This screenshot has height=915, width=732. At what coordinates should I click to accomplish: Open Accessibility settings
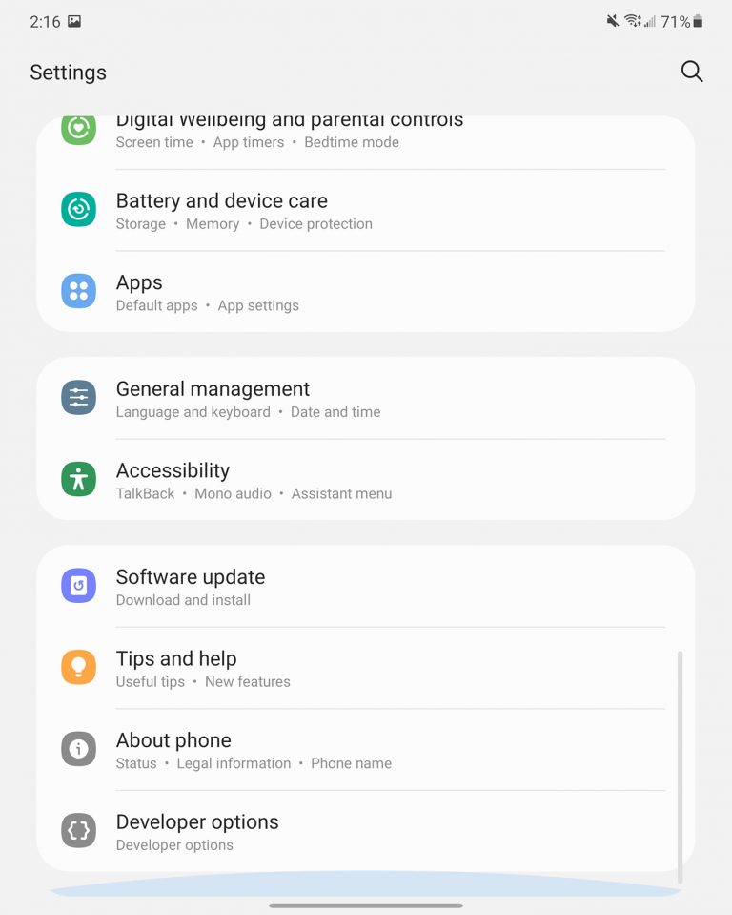click(x=365, y=480)
